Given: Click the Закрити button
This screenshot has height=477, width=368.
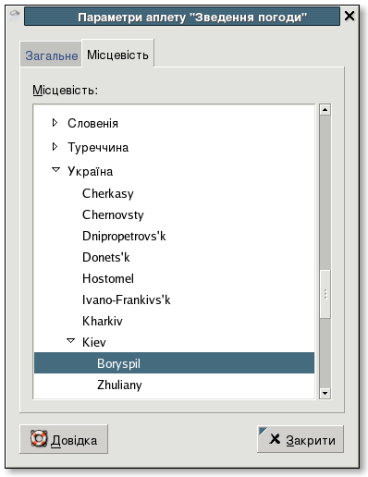Looking at the screenshot, I should pyautogui.click(x=301, y=439).
